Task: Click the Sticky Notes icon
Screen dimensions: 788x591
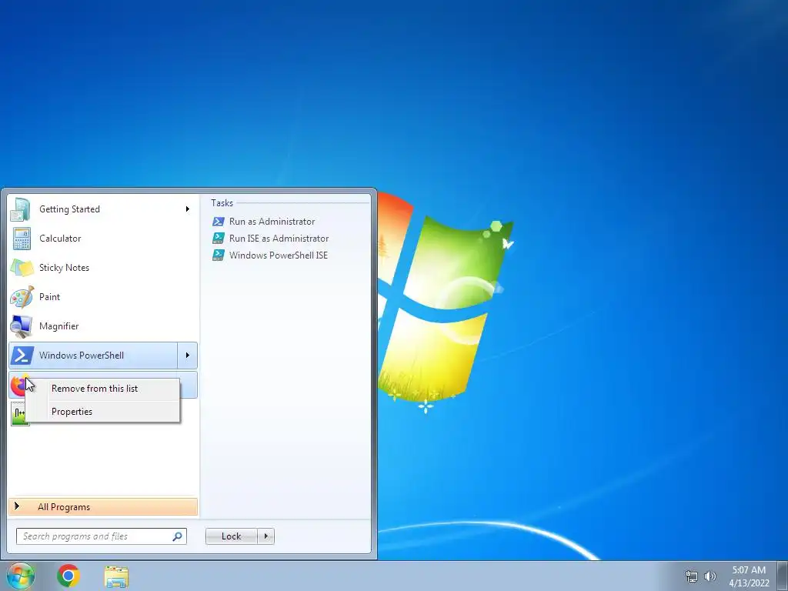Action: (x=22, y=268)
